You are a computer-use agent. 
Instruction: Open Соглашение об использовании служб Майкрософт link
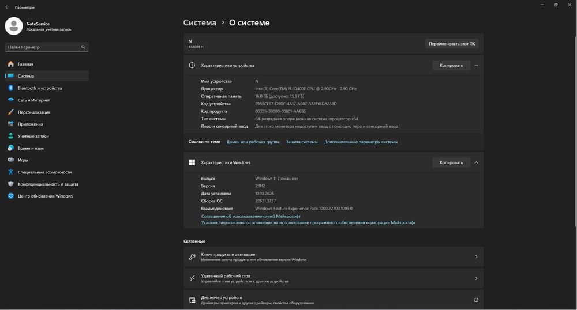tap(251, 216)
